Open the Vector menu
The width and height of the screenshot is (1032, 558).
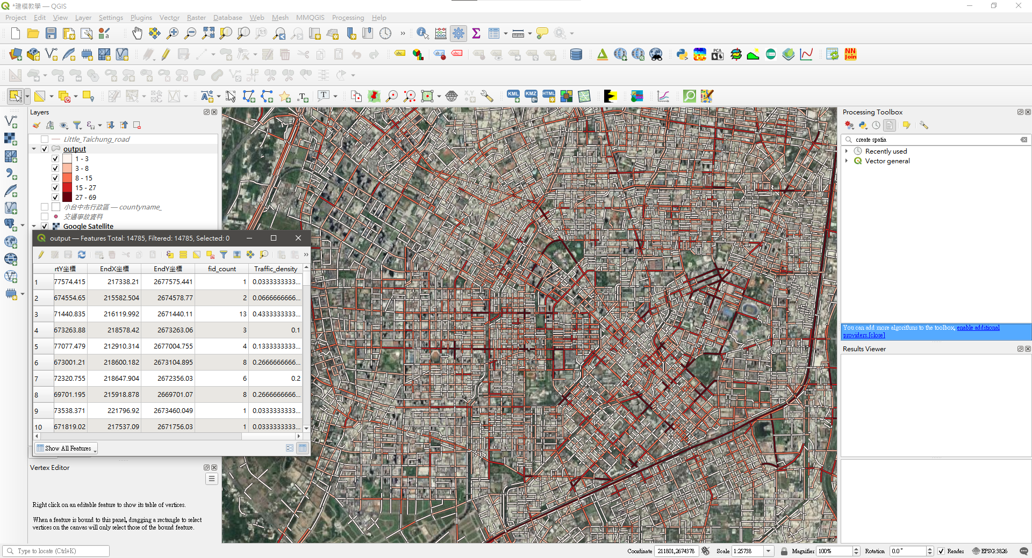click(169, 17)
